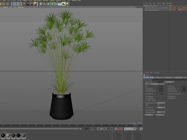Image resolution: width=187 pixels, height=140 pixels.
Task: Open the View Clipping dropdown
Action: pos(161,107)
